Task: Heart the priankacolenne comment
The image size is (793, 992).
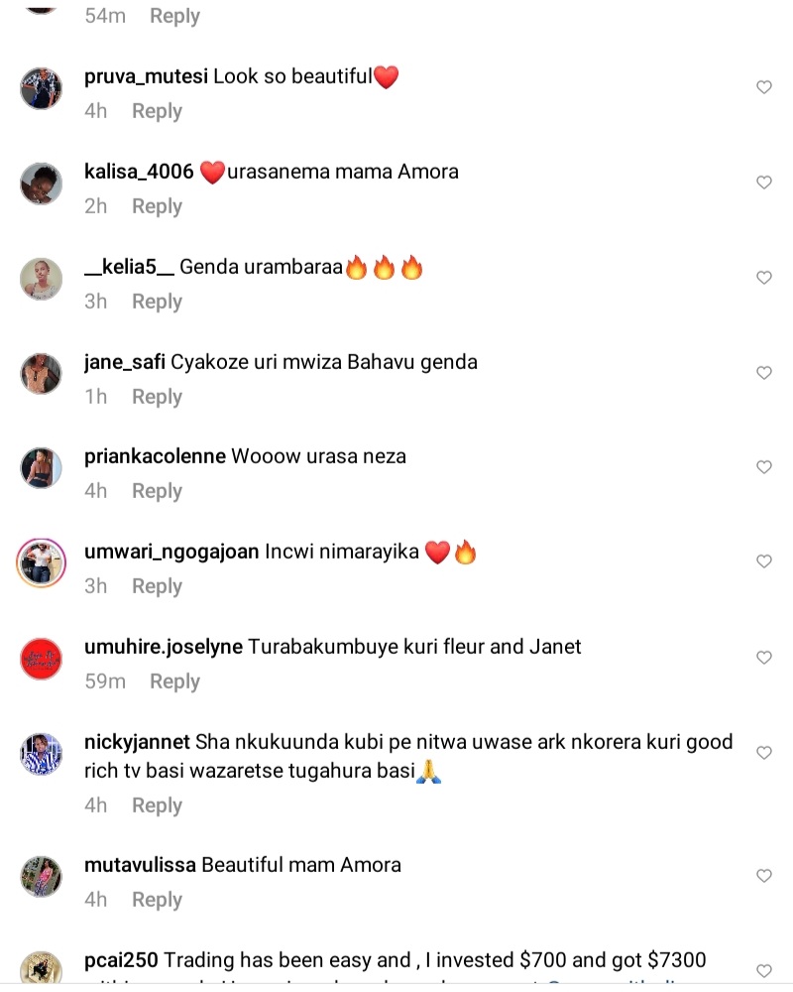Action: click(x=764, y=467)
